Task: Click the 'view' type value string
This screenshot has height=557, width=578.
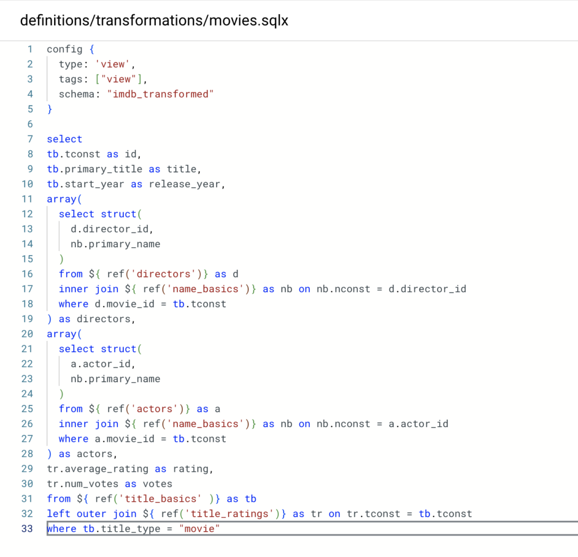Action: [x=115, y=64]
